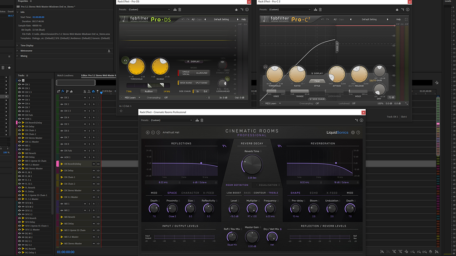Delete preset trash icon in Pro-DS window
Screen dimensions: 456x256
[180, 10]
